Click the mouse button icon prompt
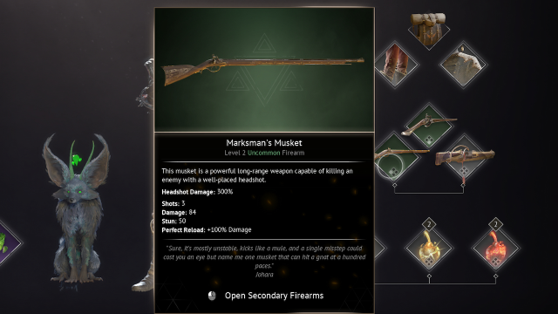 click(x=212, y=296)
